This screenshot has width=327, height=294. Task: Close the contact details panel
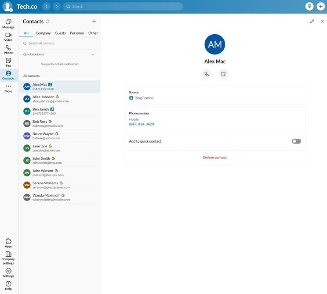[322, 21]
